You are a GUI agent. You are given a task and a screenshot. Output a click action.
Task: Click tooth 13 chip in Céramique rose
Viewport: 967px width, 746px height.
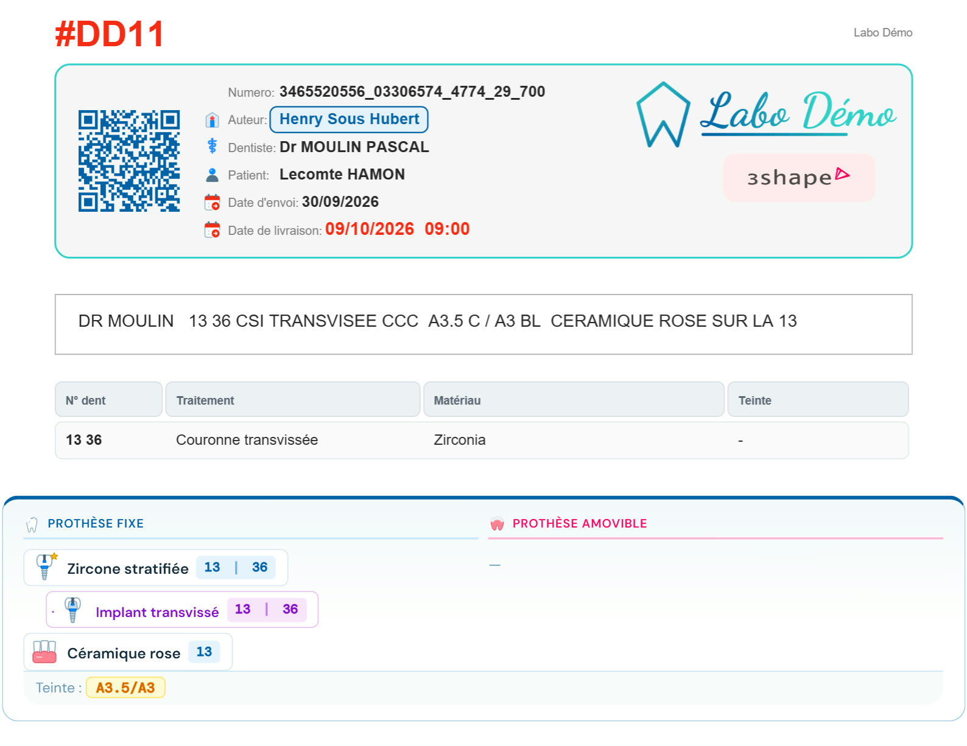(204, 652)
